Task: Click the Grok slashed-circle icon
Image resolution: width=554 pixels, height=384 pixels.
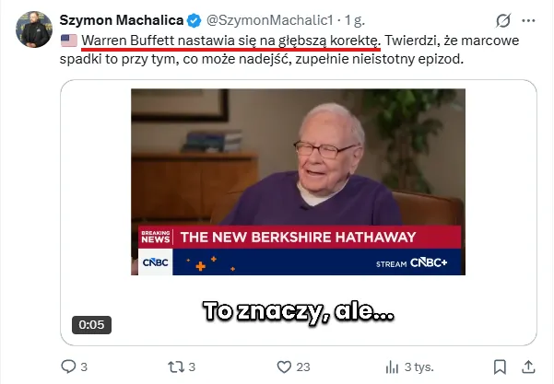Action: pyautogui.click(x=503, y=20)
